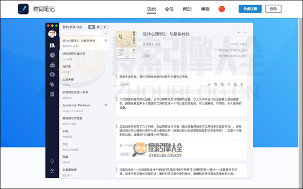This screenshot has width=303, height=189.
Task: Click the Quote tag under the first note
Action: click(x=125, y=84)
